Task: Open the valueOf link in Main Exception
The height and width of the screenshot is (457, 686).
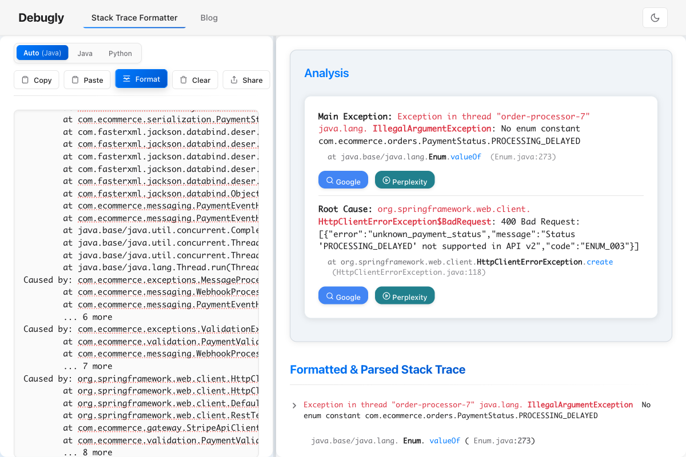Action: (466, 157)
